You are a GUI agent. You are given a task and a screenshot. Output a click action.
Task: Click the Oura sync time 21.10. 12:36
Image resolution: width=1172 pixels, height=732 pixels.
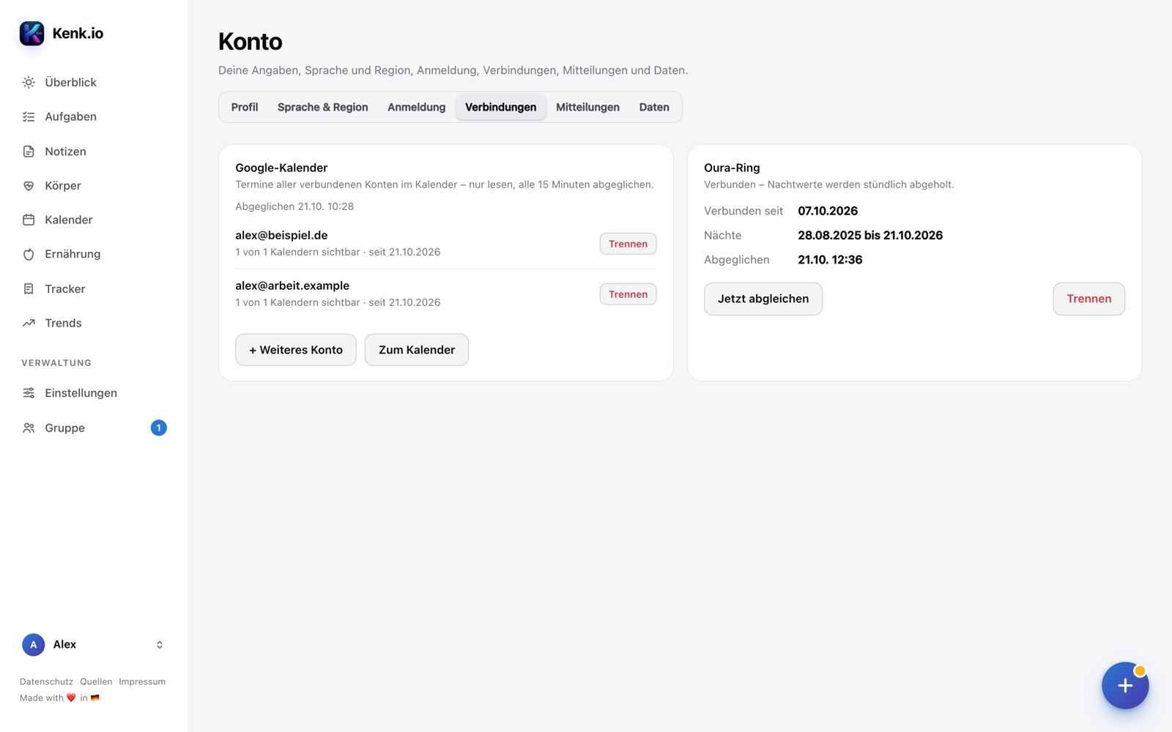click(830, 260)
